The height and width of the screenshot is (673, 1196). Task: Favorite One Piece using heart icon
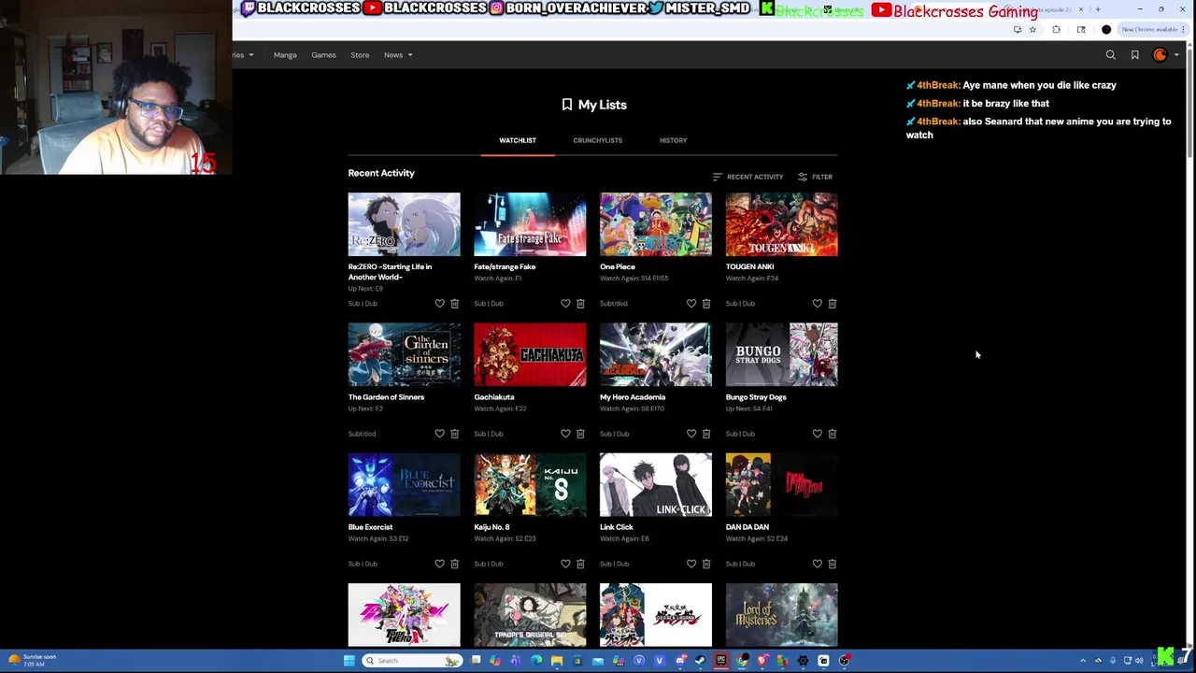point(691,304)
